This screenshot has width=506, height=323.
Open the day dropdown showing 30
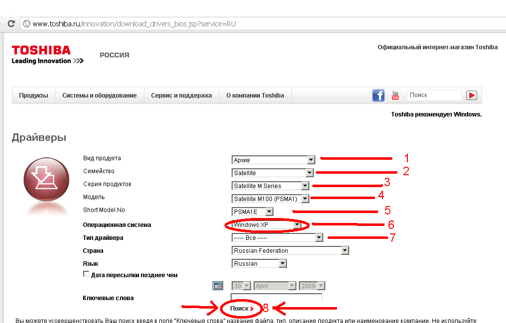(x=242, y=286)
